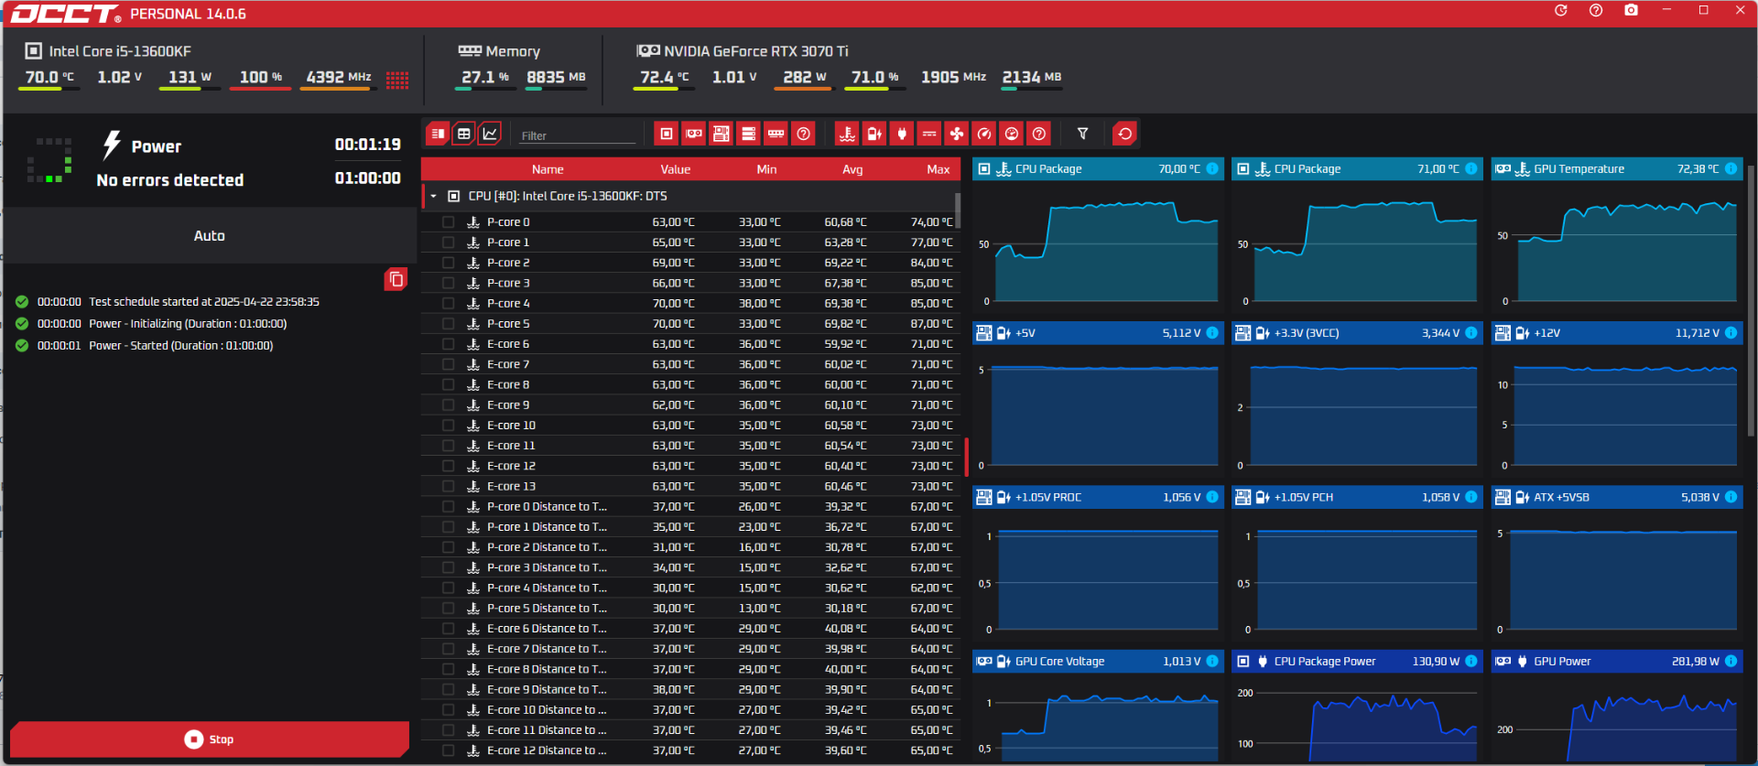The height and width of the screenshot is (766, 1758).
Task: Switch to the table view layout
Action: [x=464, y=135]
